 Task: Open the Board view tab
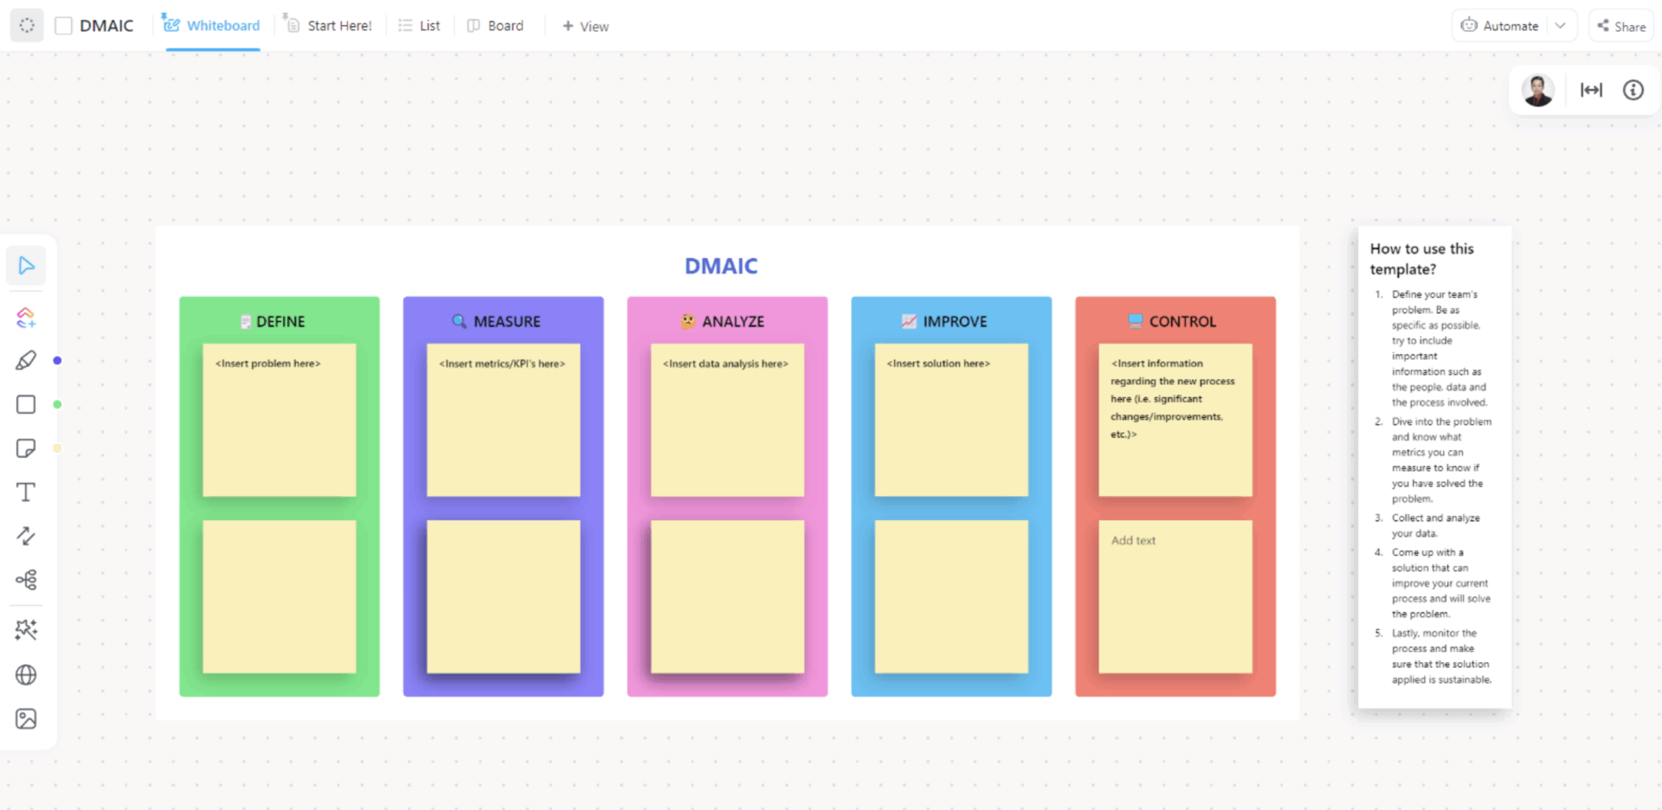(x=495, y=25)
